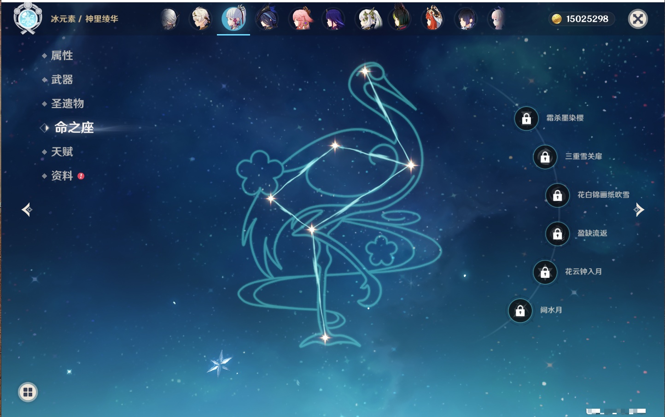Screen dimensions: 665x417
Task: Select the purple-haired Raiden Shogun portrait
Action: point(333,19)
